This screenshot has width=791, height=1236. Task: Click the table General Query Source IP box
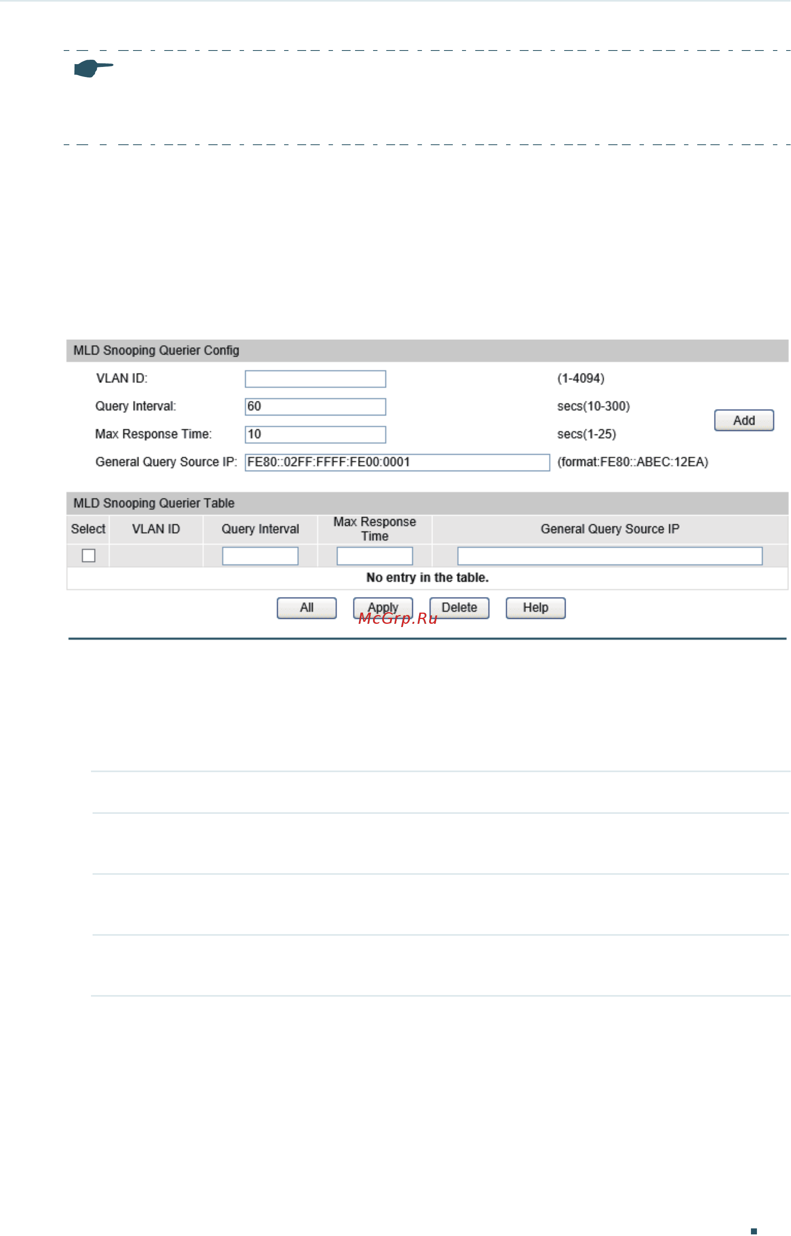click(x=610, y=556)
